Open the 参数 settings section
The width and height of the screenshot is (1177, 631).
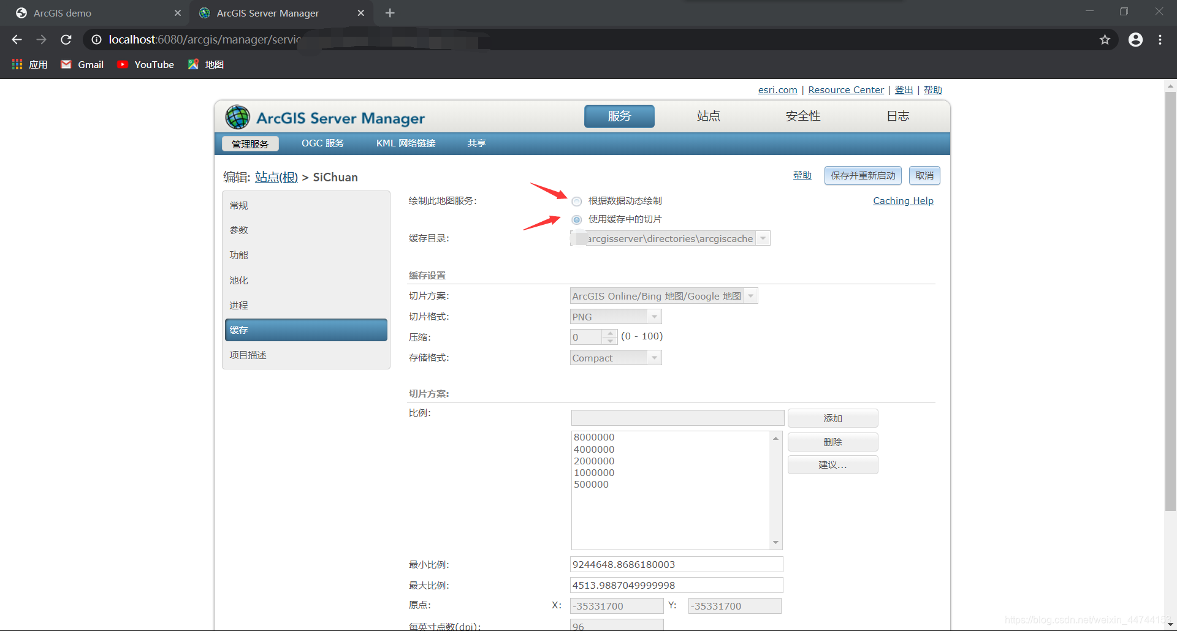[x=306, y=230]
